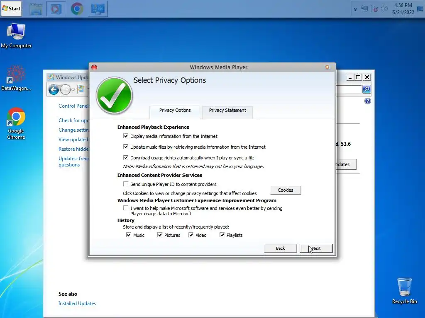425x318 pixels.
Task: Click the updates button in Windows Update
Action: [x=346, y=164]
